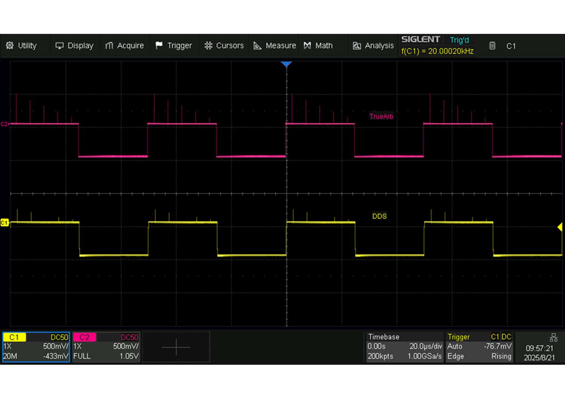Open the Timebase settings panel
The height and width of the screenshot is (399, 565).
pos(405,347)
